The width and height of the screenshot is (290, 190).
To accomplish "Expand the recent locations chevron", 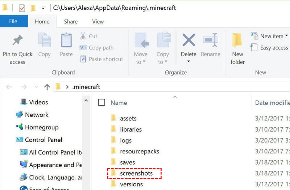I will 36,87.
